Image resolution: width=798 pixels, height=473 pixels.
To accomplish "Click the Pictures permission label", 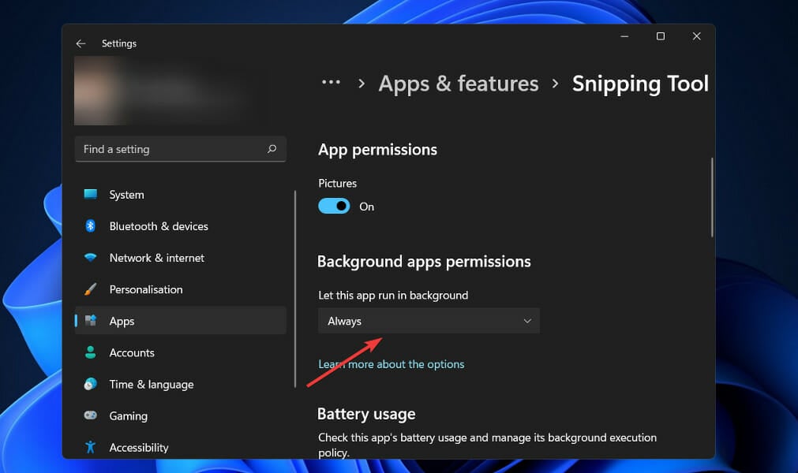I will pyautogui.click(x=337, y=183).
